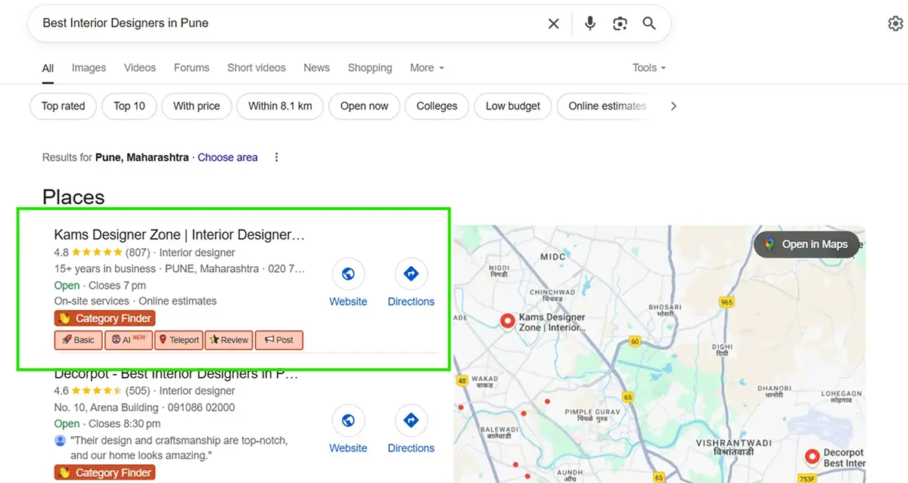Click Decorpot map pin marker
Screen dimensions: 908x483
812,457
